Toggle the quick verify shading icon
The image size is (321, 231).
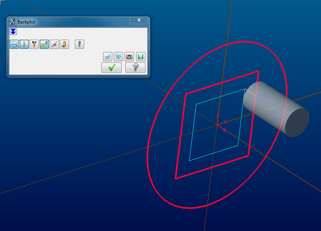[x=64, y=44]
